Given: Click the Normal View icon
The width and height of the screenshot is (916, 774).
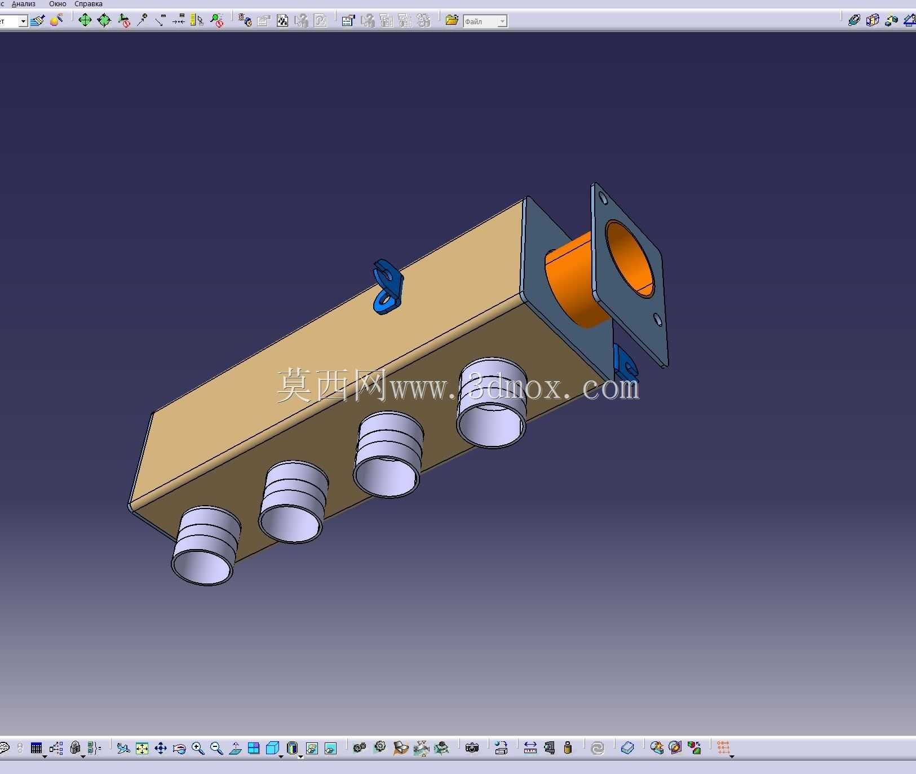Looking at the screenshot, I should click(235, 748).
